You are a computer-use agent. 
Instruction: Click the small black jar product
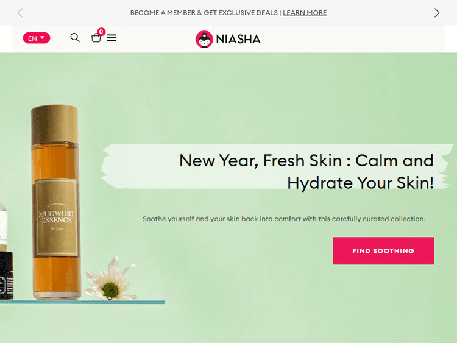6,276
